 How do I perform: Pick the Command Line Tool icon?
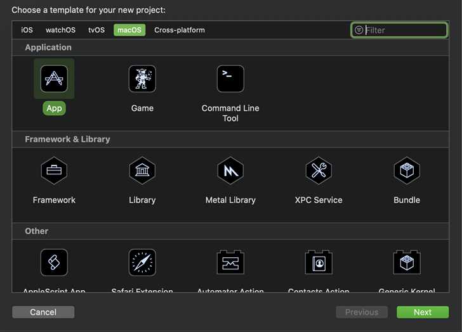pyautogui.click(x=230, y=79)
